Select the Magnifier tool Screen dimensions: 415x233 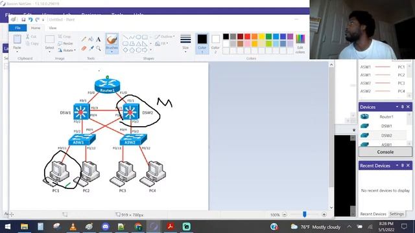[99, 49]
